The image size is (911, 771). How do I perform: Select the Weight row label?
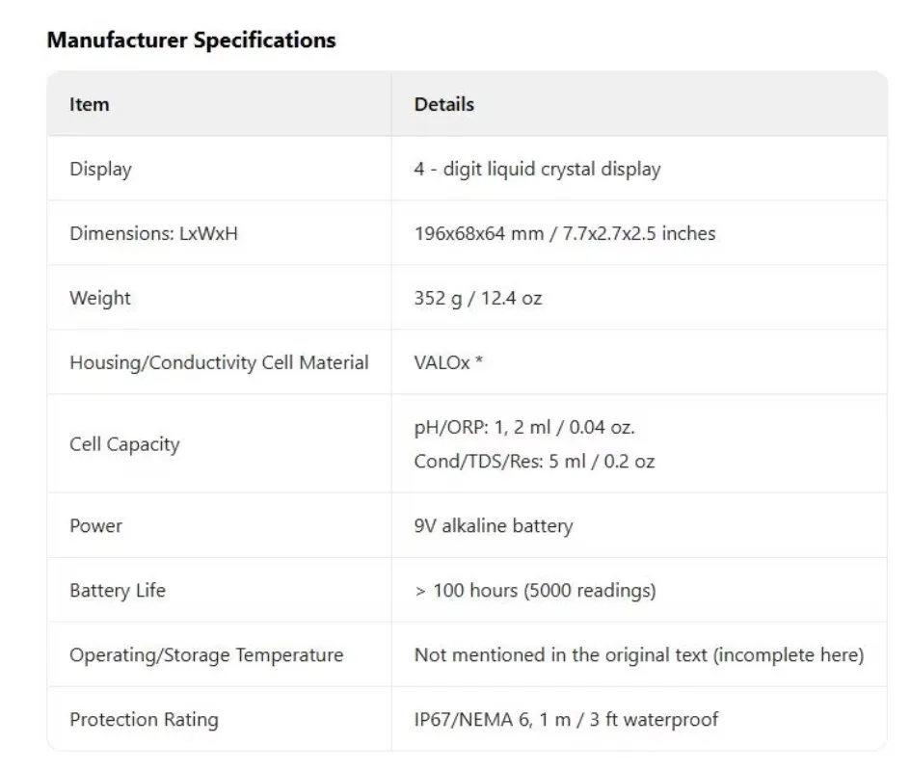pyautogui.click(x=100, y=298)
